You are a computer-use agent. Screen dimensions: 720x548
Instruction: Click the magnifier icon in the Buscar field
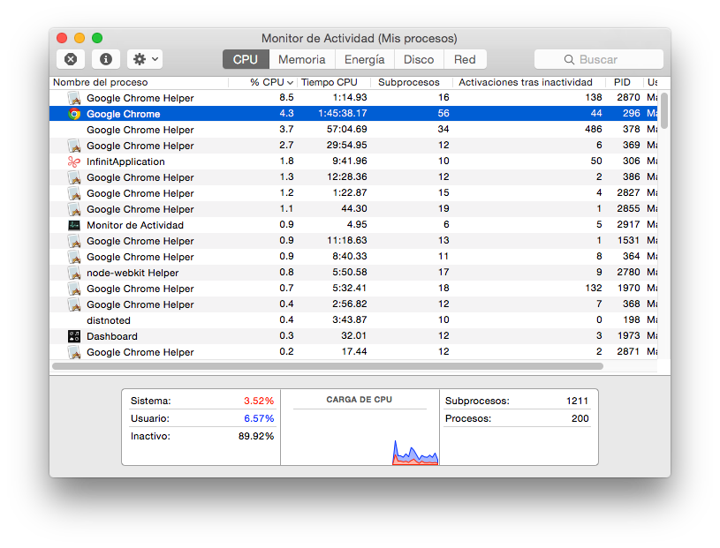569,59
